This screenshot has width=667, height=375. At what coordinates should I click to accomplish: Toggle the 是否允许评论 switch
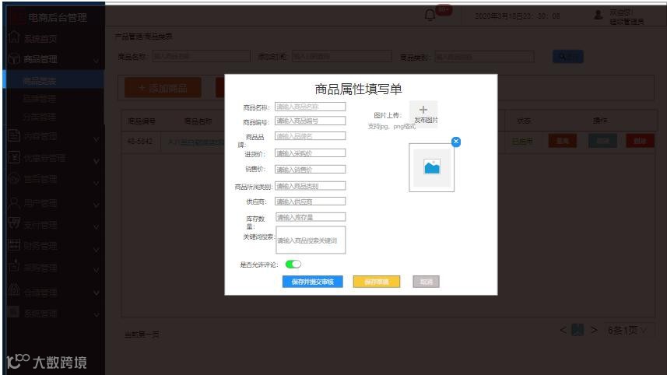coord(293,265)
